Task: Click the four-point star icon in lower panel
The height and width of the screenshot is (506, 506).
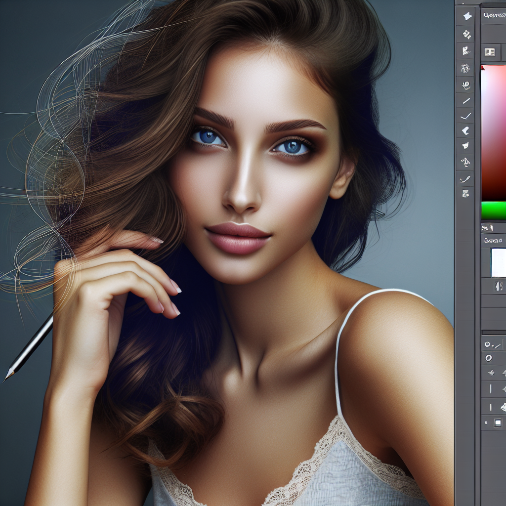Action: (x=491, y=373)
